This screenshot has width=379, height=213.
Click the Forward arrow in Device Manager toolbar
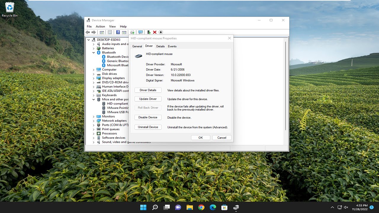94,32
